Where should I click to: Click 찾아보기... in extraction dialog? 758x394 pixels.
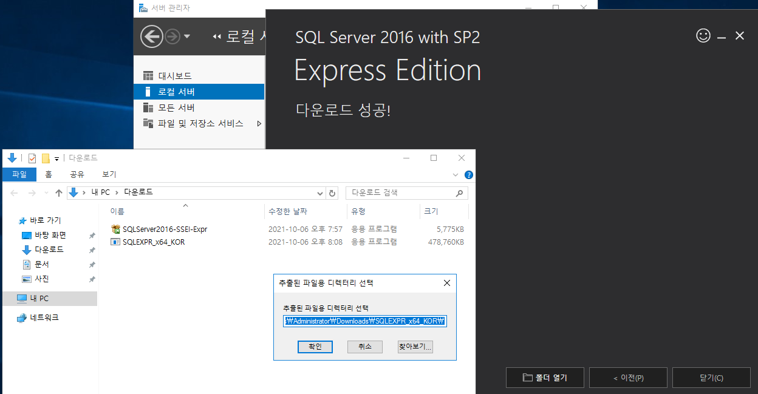[415, 347]
